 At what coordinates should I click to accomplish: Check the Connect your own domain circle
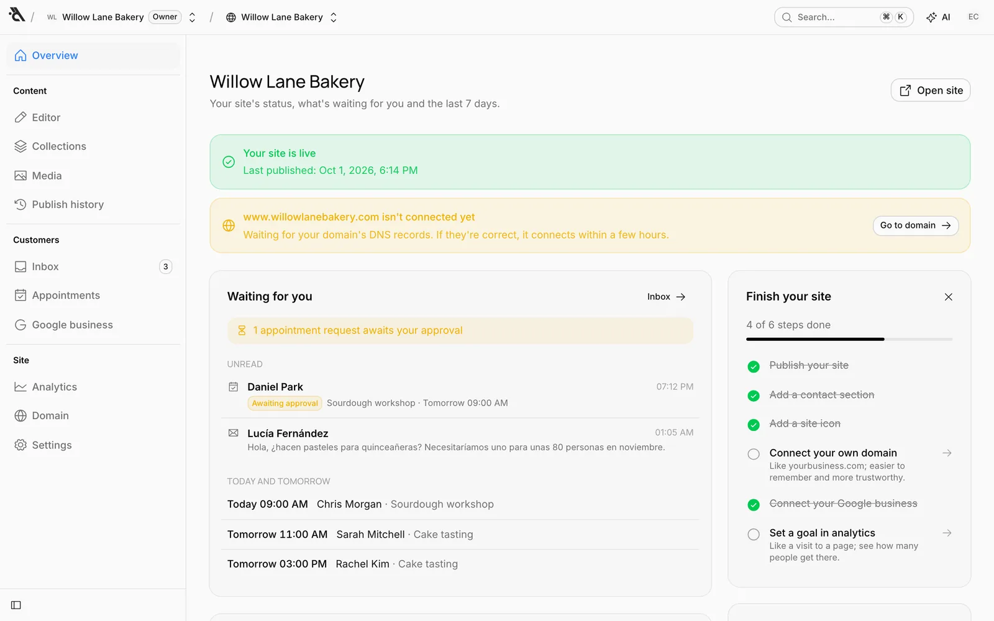point(754,454)
